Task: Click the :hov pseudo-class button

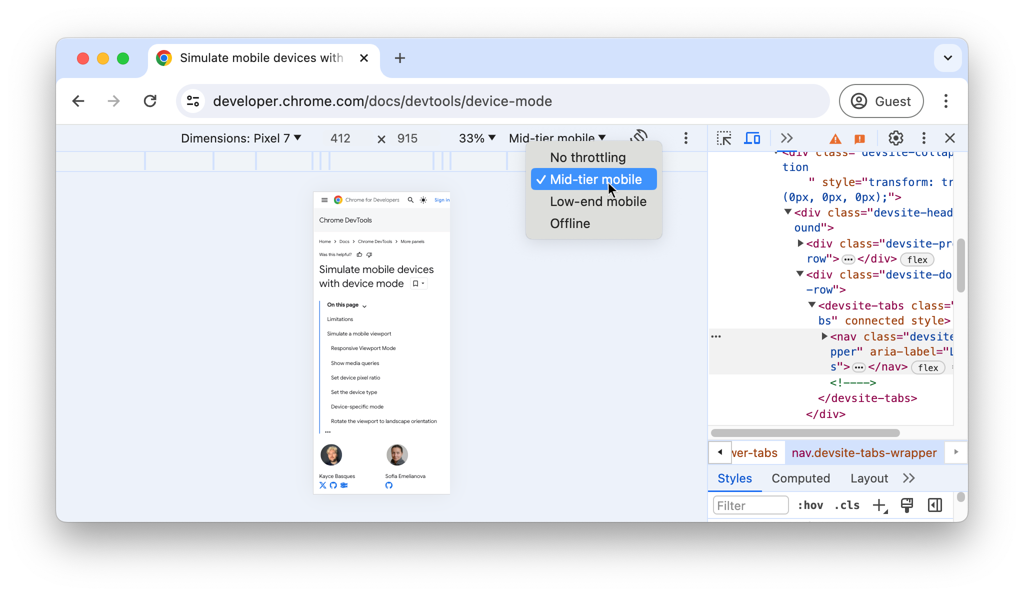Action: (810, 505)
